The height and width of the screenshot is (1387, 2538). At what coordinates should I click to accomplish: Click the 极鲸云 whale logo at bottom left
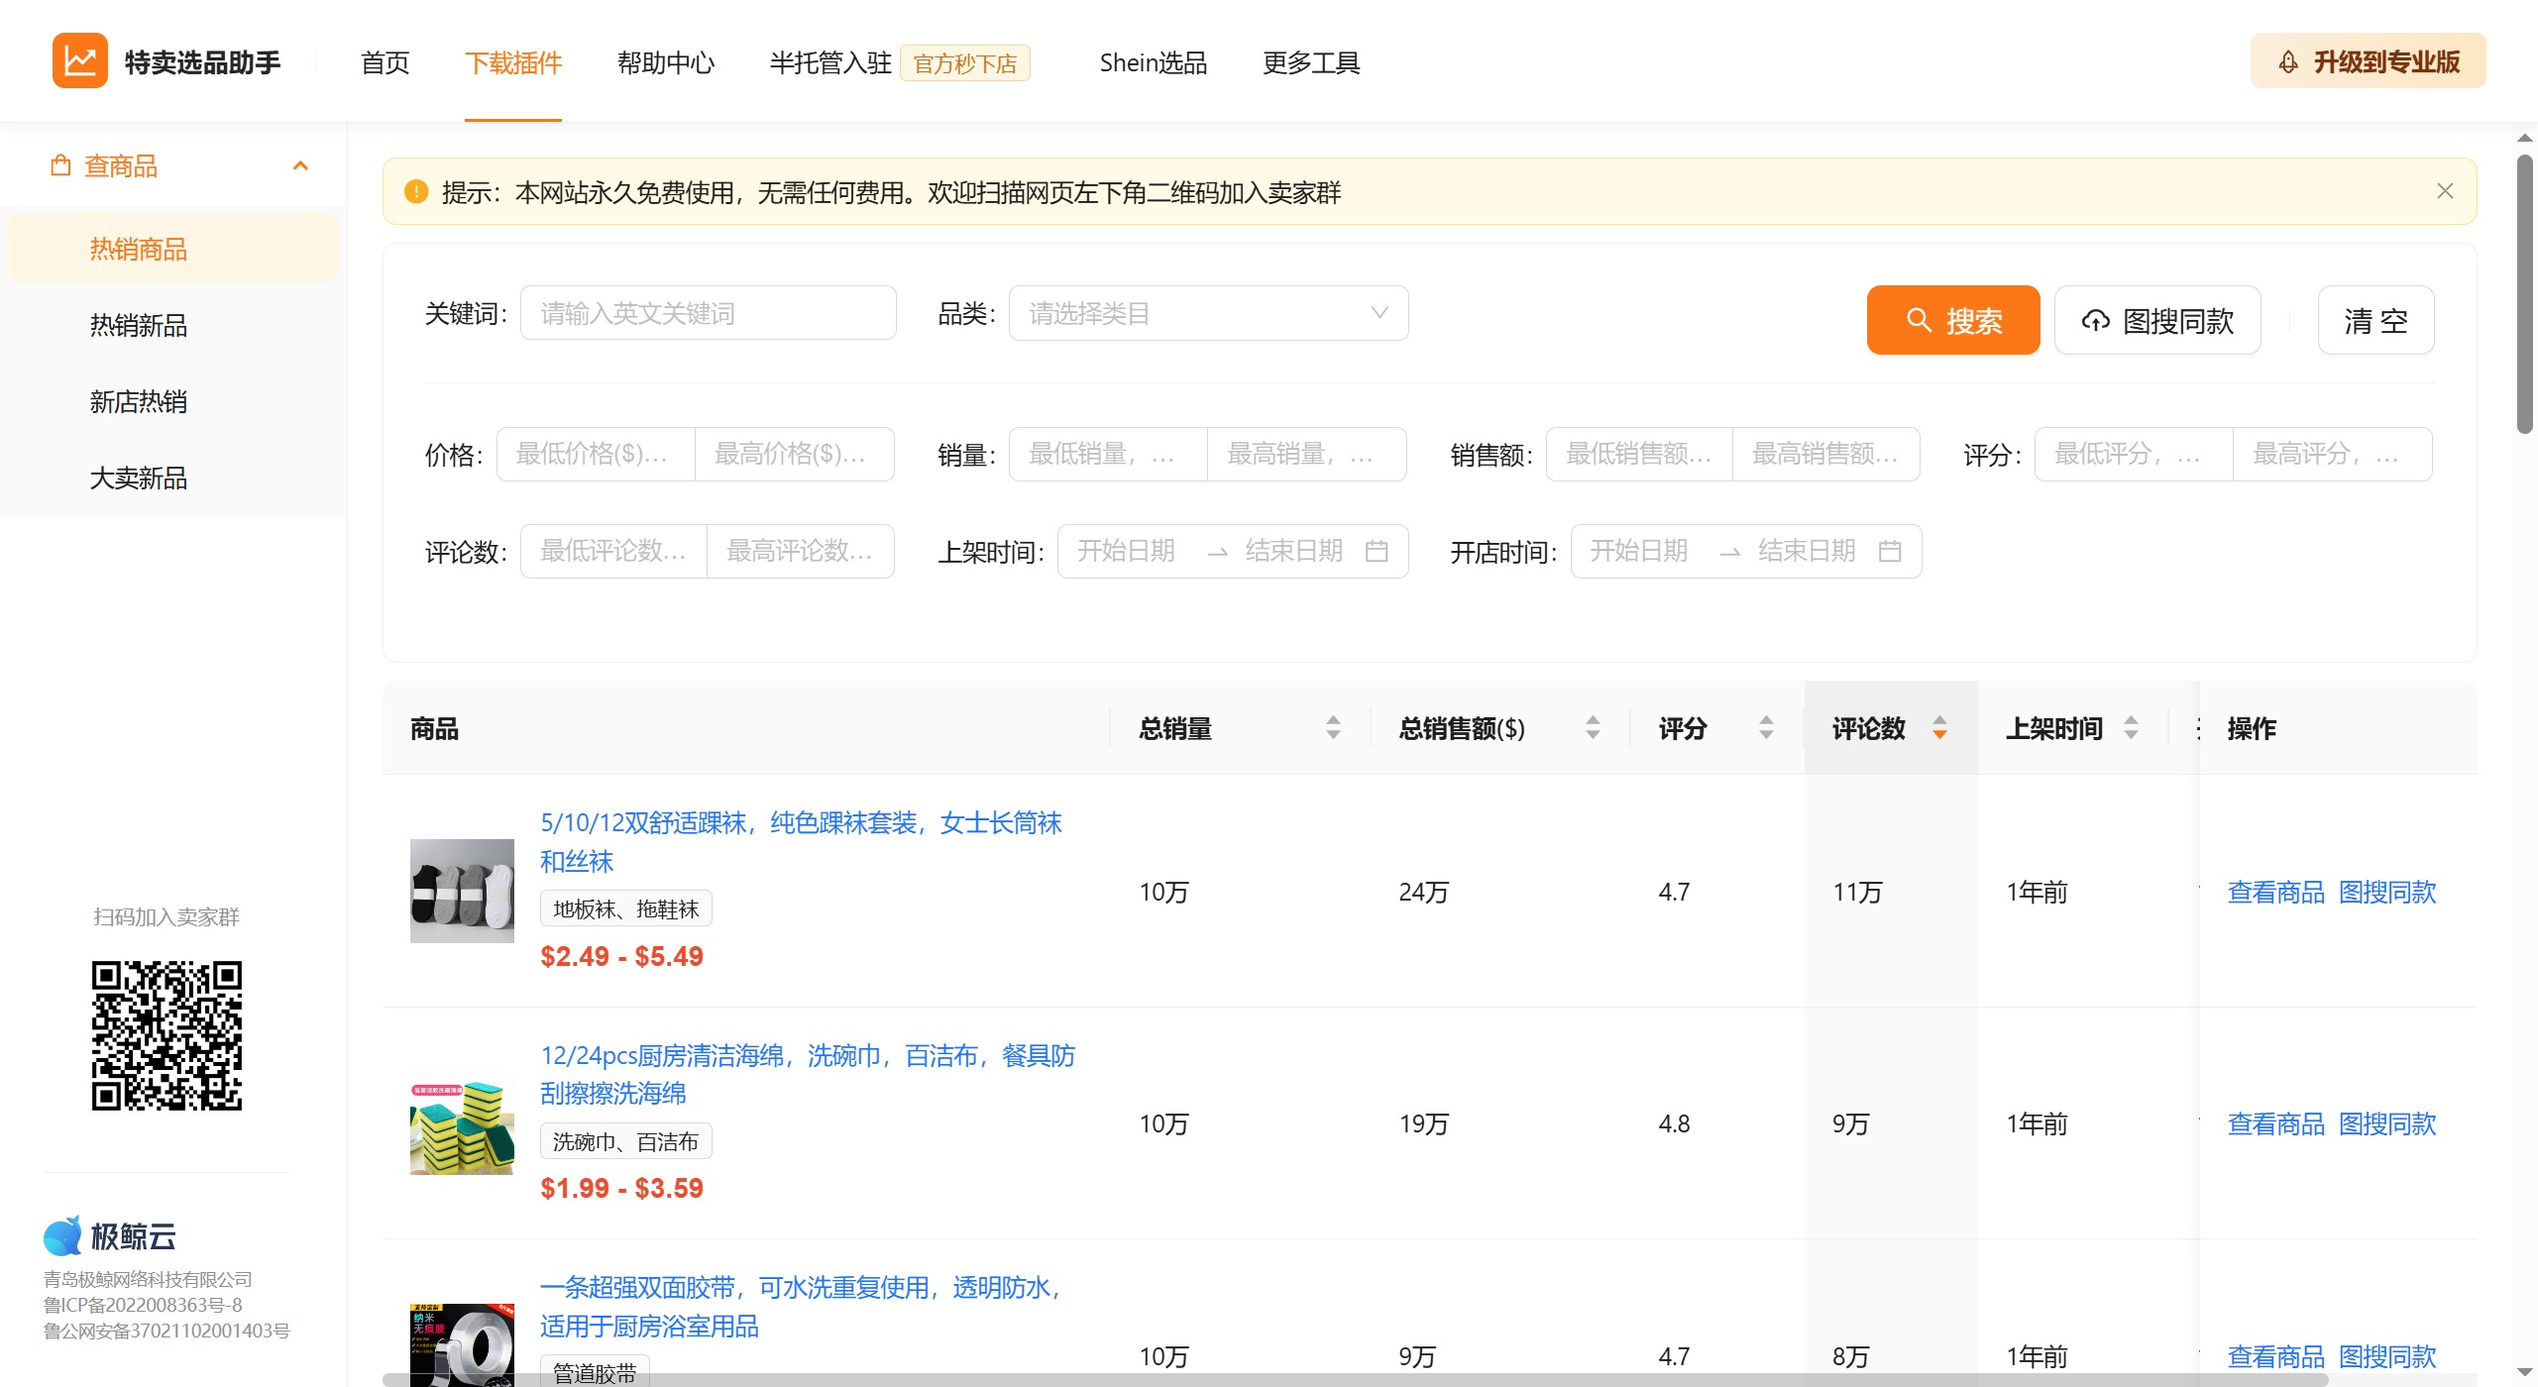click(x=63, y=1233)
